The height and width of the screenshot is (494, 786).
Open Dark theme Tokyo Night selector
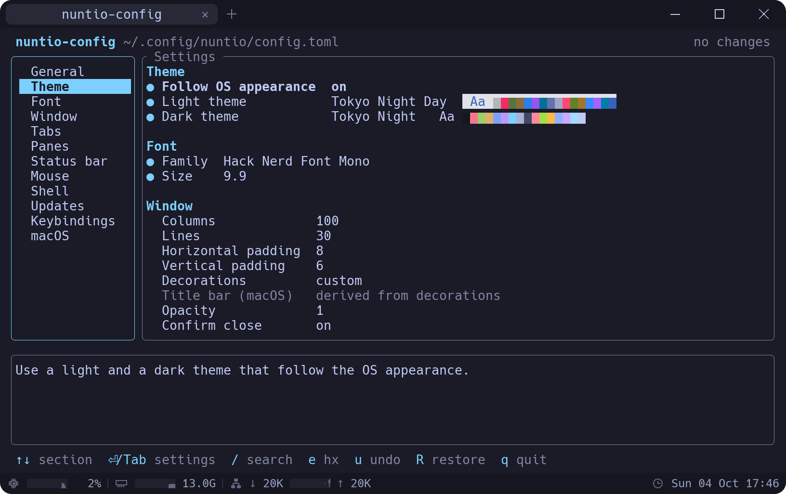point(373,117)
